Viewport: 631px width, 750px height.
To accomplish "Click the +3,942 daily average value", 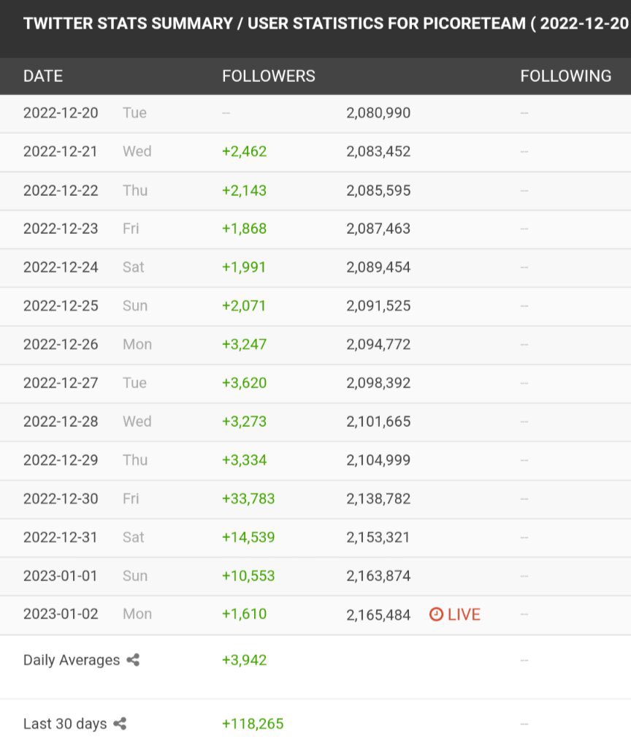I will [x=244, y=660].
